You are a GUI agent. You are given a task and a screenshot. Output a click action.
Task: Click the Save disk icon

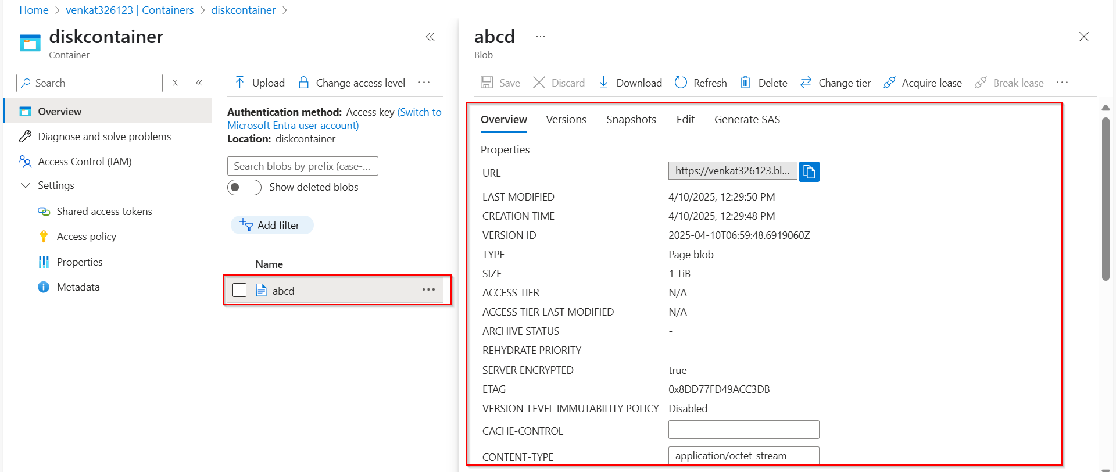click(487, 83)
